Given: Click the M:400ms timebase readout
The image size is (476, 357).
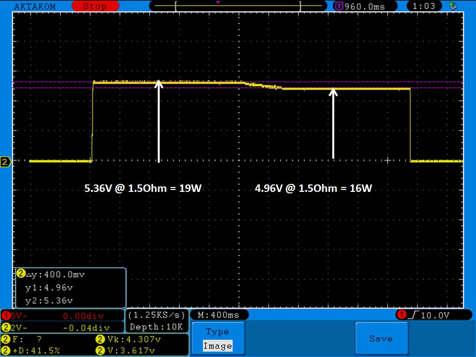Looking at the screenshot, I should point(219,315).
